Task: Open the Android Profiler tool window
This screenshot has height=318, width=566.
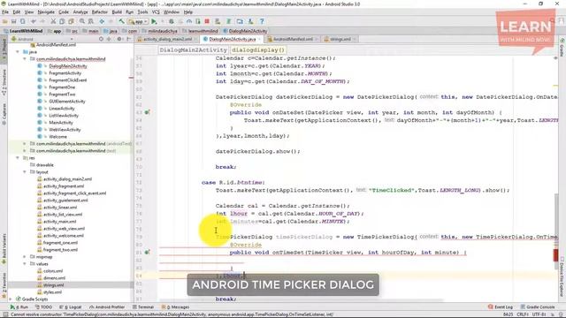Action: tap(107, 307)
